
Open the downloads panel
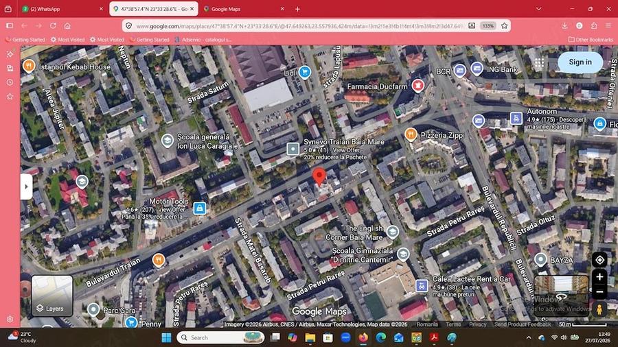click(x=564, y=25)
